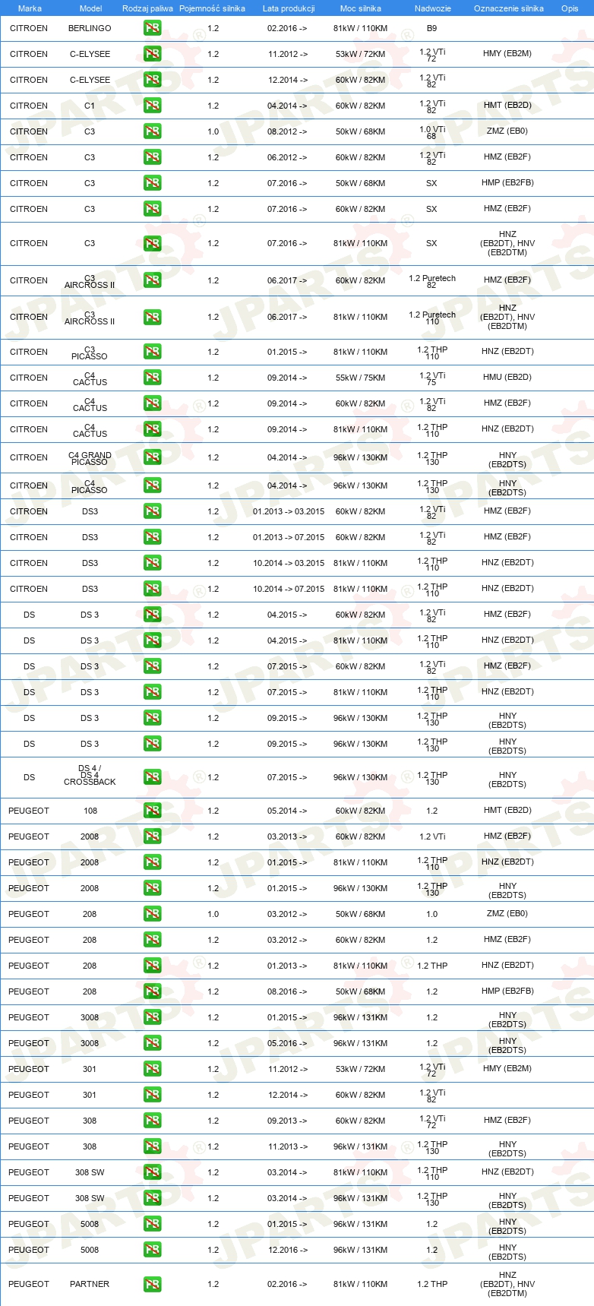Image resolution: width=594 pixels, height=1306 pixels.
Task: Click the fuel icon in the C4 PICASSO 04.2014 row
Action: pyautogui.click(x=152, y=485)
